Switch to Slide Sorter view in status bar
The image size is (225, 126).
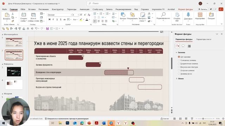tap(180, 119)
